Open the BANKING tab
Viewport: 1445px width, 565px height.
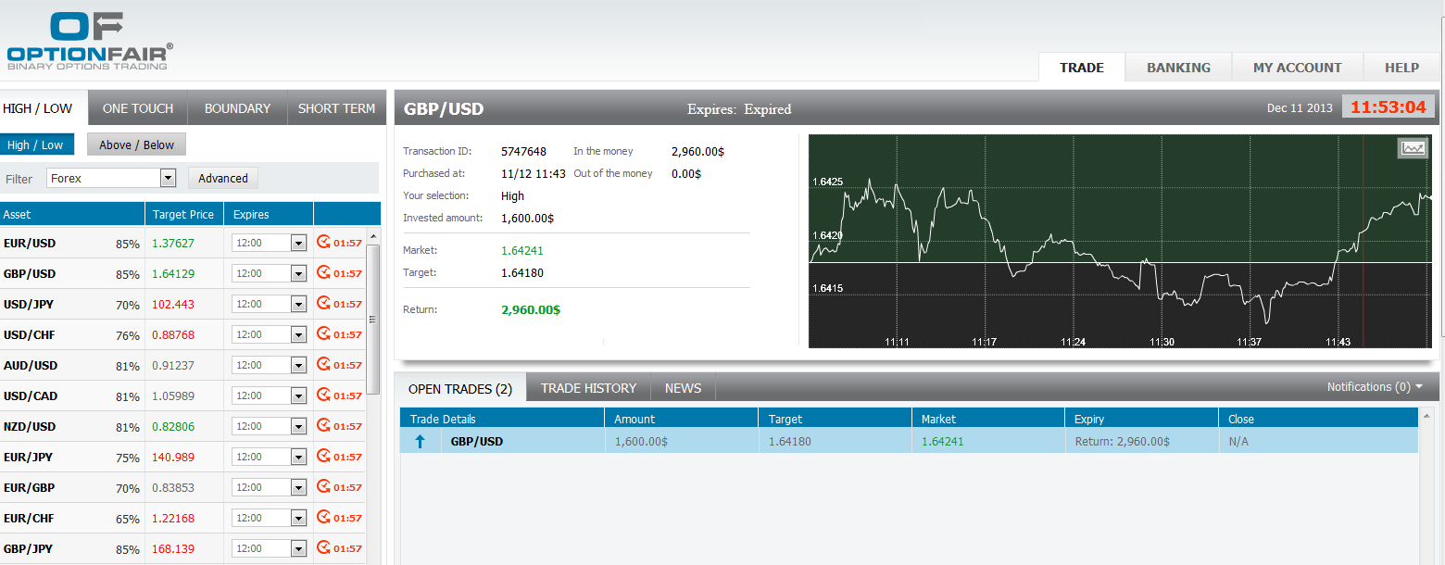[x=1177, y=67]
